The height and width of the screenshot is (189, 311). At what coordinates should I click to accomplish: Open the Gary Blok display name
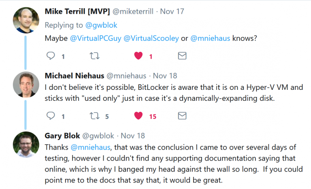[64, 136]
